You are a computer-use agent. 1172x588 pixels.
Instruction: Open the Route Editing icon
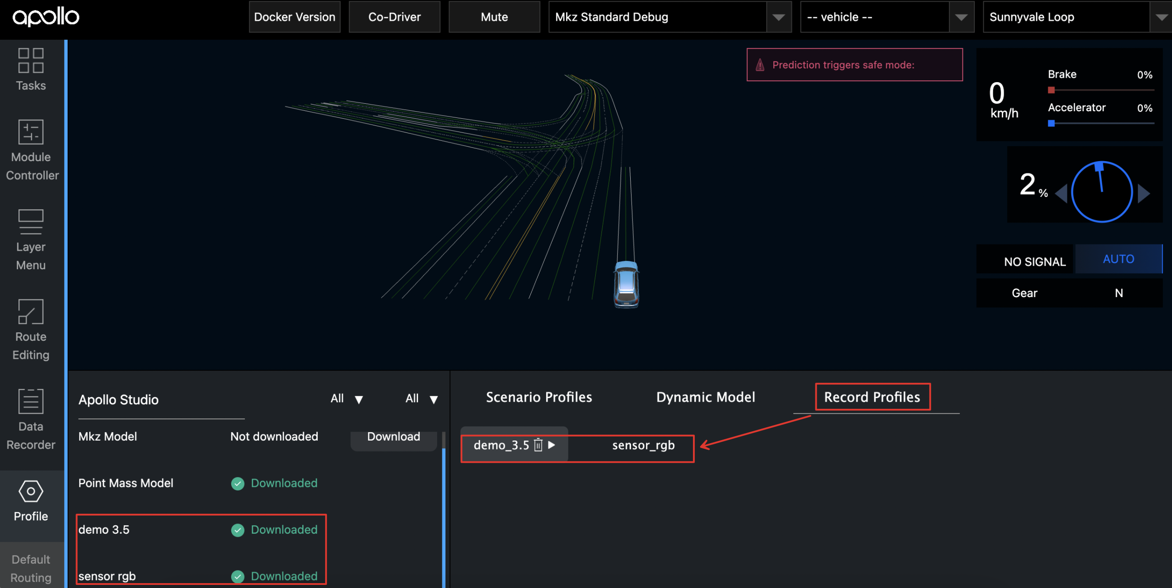point(30,311)
